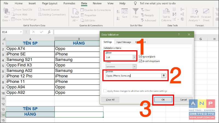This screenshot has height=123, width=219.
Task: Open the Data between dropdown
Action: (134, 66)
